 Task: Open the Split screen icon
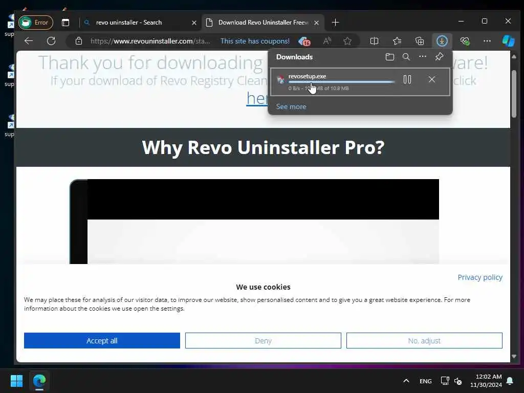(374, 41)
